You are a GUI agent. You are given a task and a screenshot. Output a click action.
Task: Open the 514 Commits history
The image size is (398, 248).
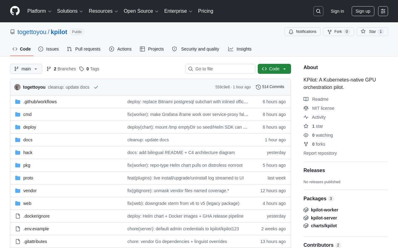[x=270, y=87]
